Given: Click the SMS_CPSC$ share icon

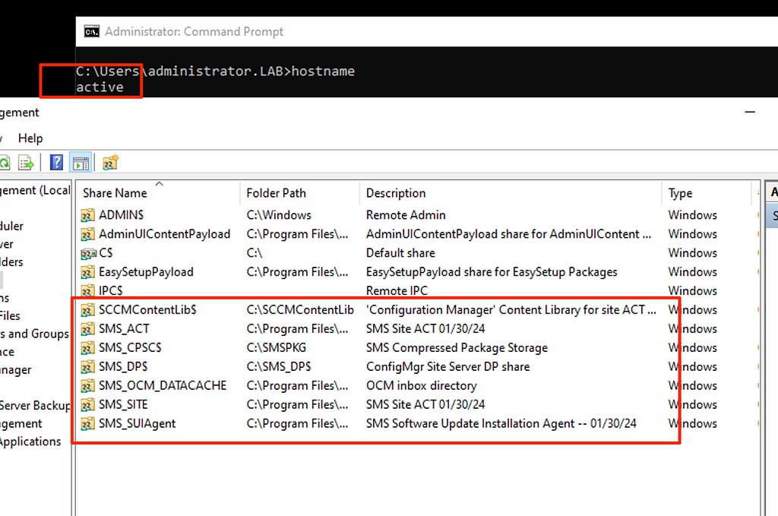Looking at the screenshot, I should coord(88,348).
